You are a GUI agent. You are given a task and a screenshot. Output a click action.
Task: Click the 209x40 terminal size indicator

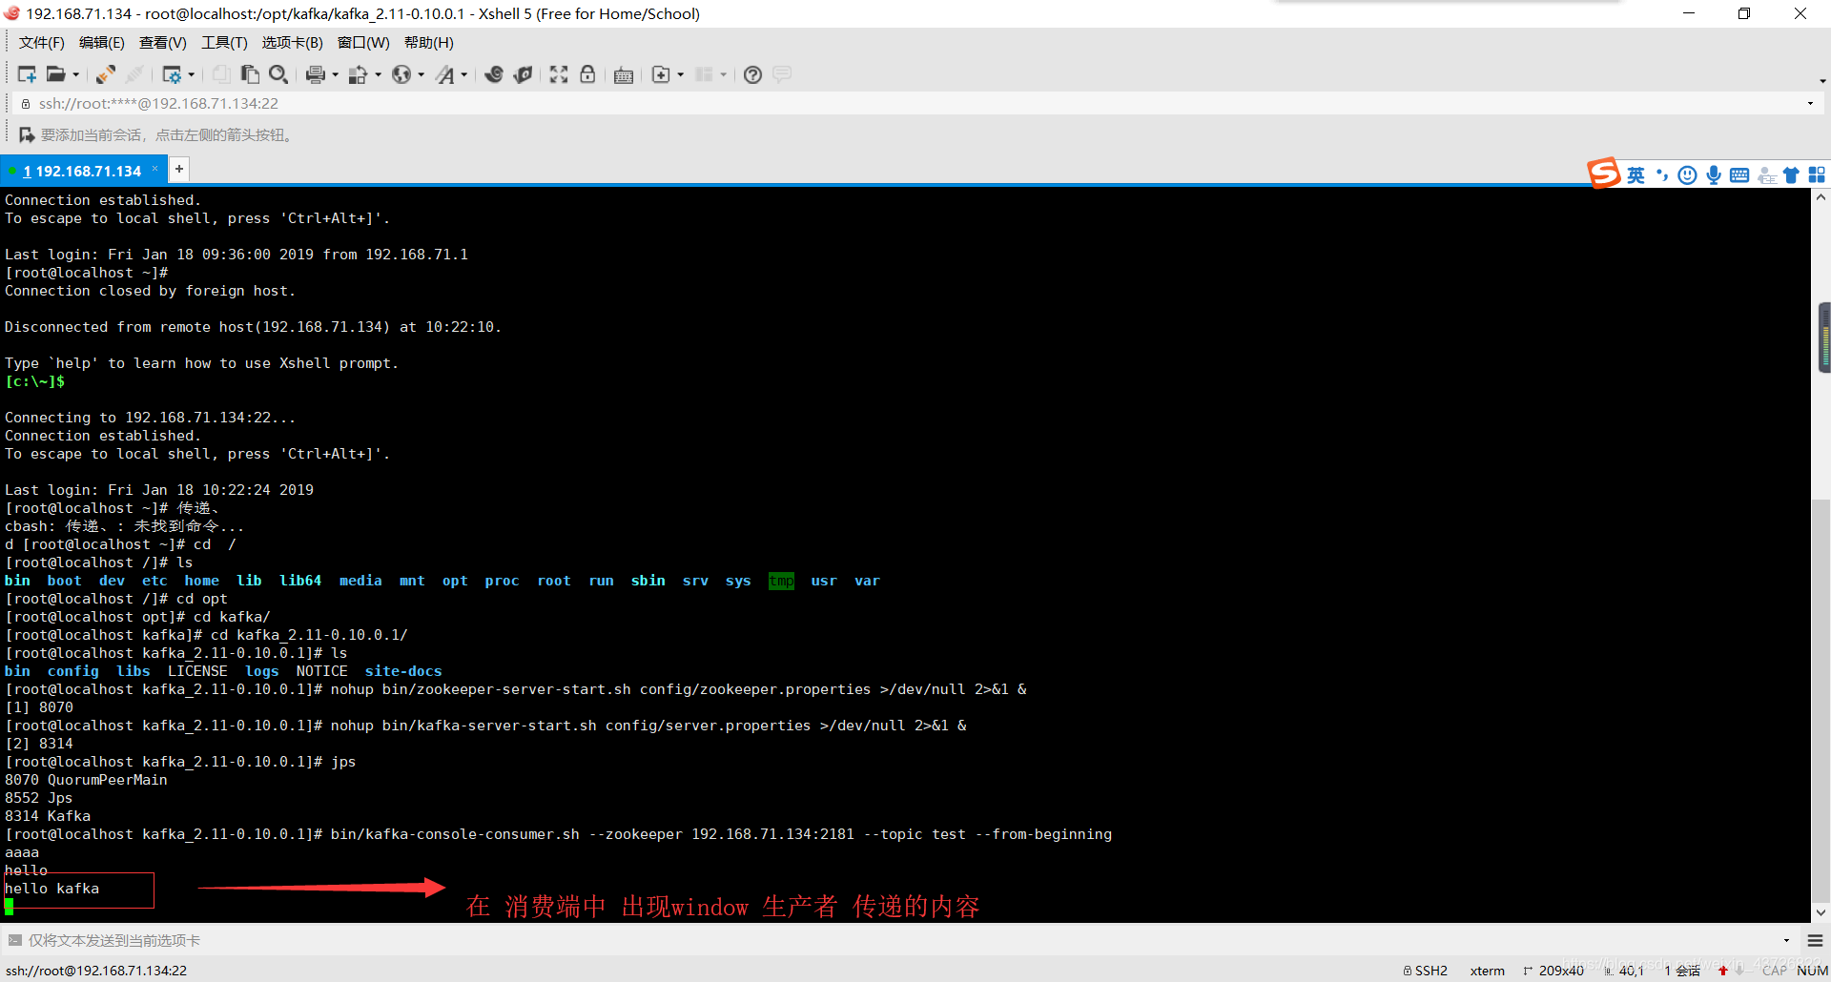[1553, 971]
